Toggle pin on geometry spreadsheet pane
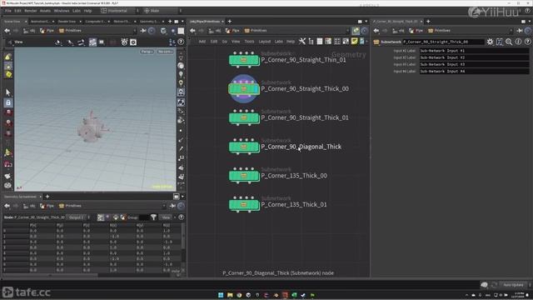The image size is (533, 300). 172,206
